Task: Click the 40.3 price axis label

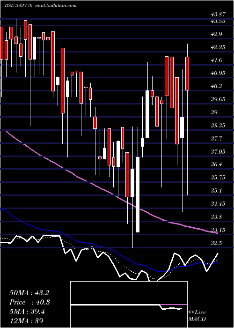Action: 216,86
